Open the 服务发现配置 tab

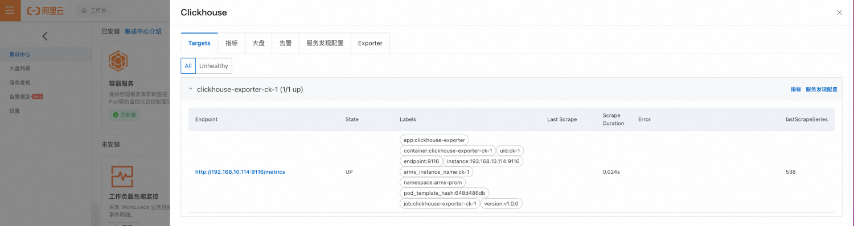click(325, 43)
